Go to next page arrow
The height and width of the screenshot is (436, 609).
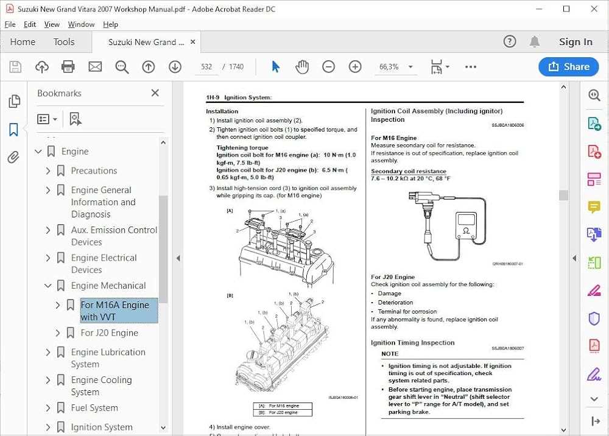tap(175, 67)
